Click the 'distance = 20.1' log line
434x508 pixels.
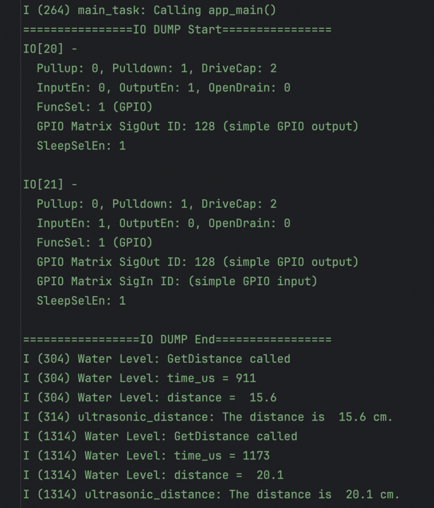[x=153, y=475]
